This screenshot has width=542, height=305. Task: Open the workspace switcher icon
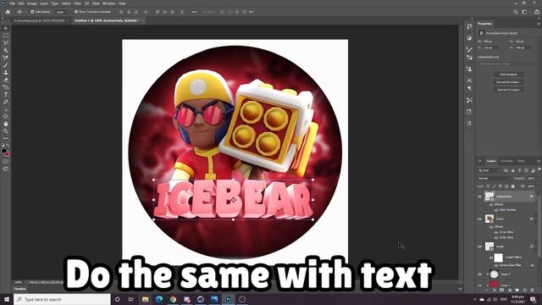point(524,12)
